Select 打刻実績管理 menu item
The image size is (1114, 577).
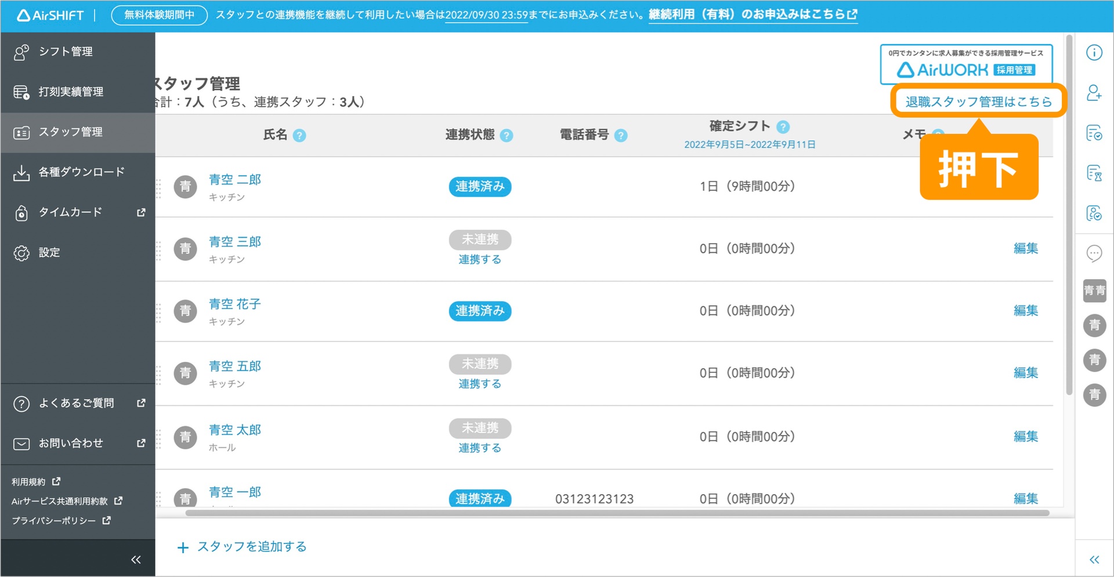point(71,92)
